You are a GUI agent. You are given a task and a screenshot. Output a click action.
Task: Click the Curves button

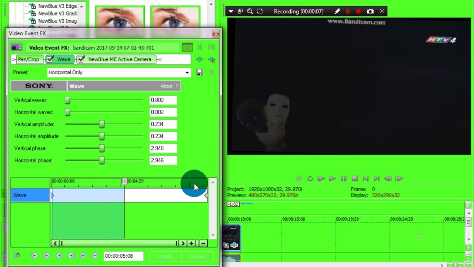tap(197, 256)
